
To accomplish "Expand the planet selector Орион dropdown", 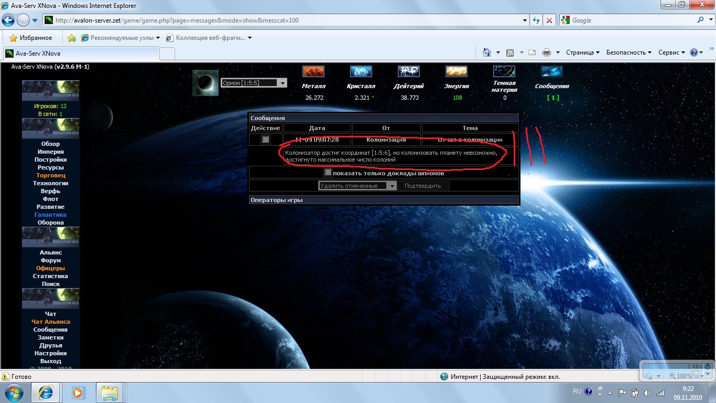I will [x=283, y=83].
